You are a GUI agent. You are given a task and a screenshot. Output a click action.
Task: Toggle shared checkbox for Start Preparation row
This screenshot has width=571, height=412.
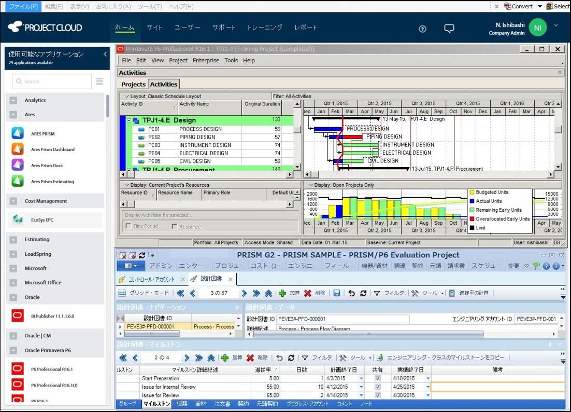pos(378,378)
